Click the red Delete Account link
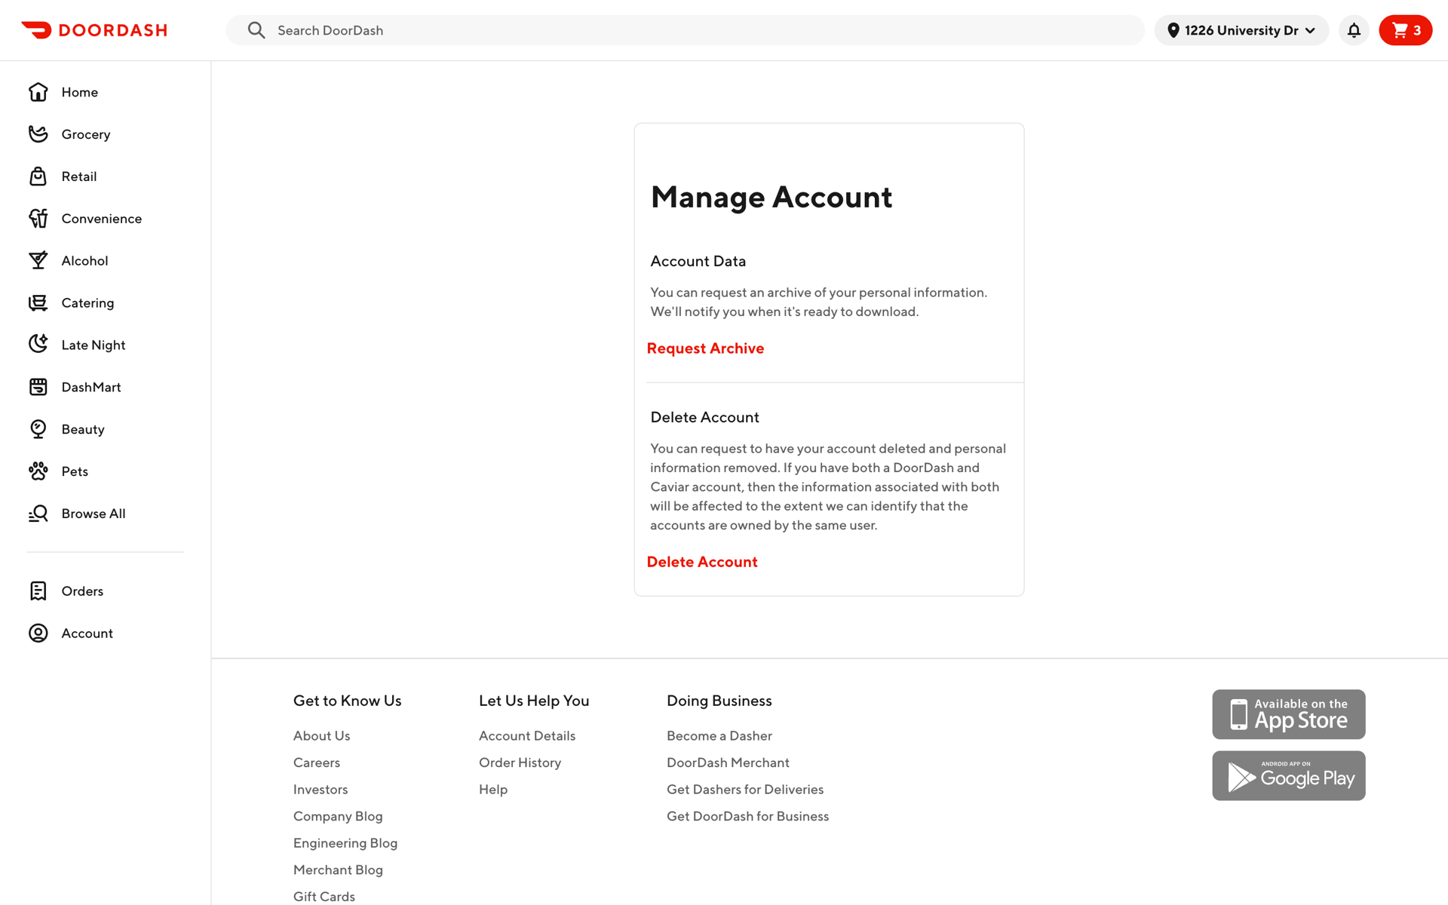Screen dimensions: 1448x905 point(702,562)
